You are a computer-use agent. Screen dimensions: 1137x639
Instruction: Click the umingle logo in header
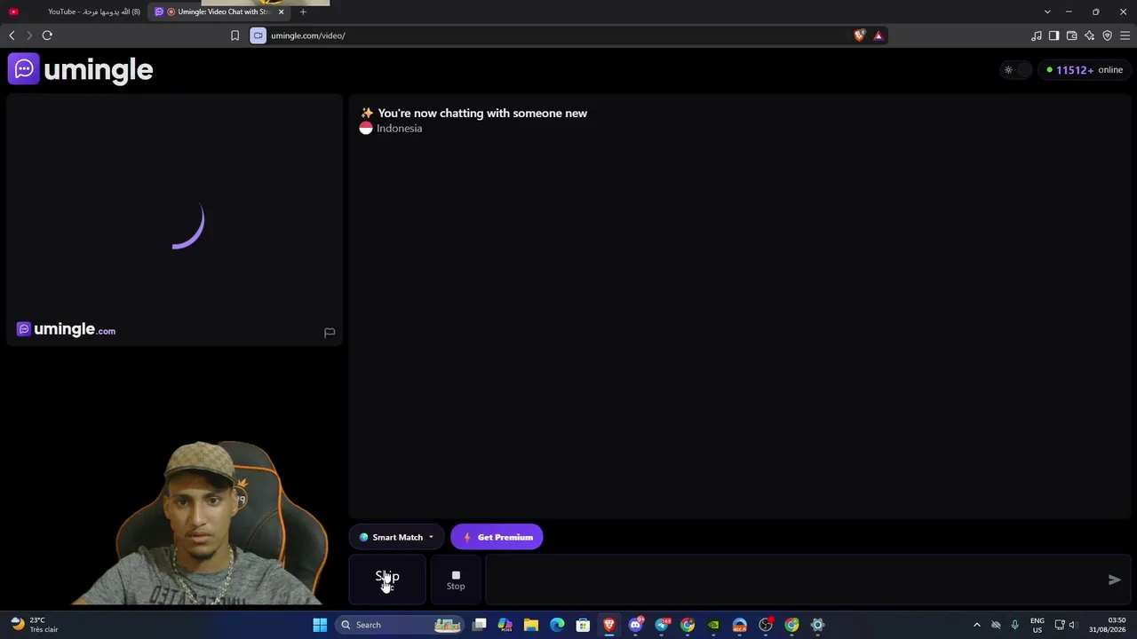pos(81,69)
